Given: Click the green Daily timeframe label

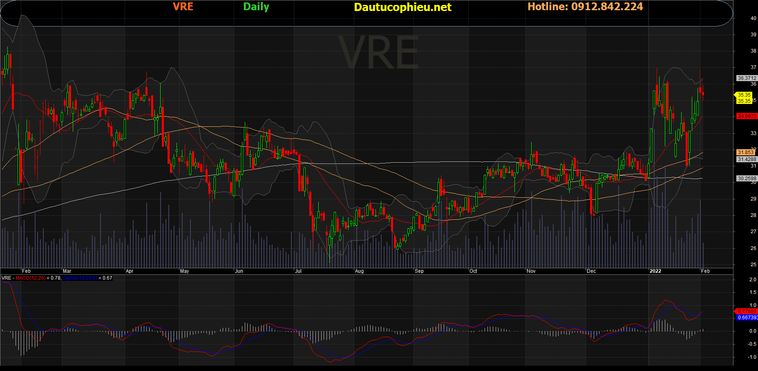Looking at the screenshot, I should click(256, 7).
